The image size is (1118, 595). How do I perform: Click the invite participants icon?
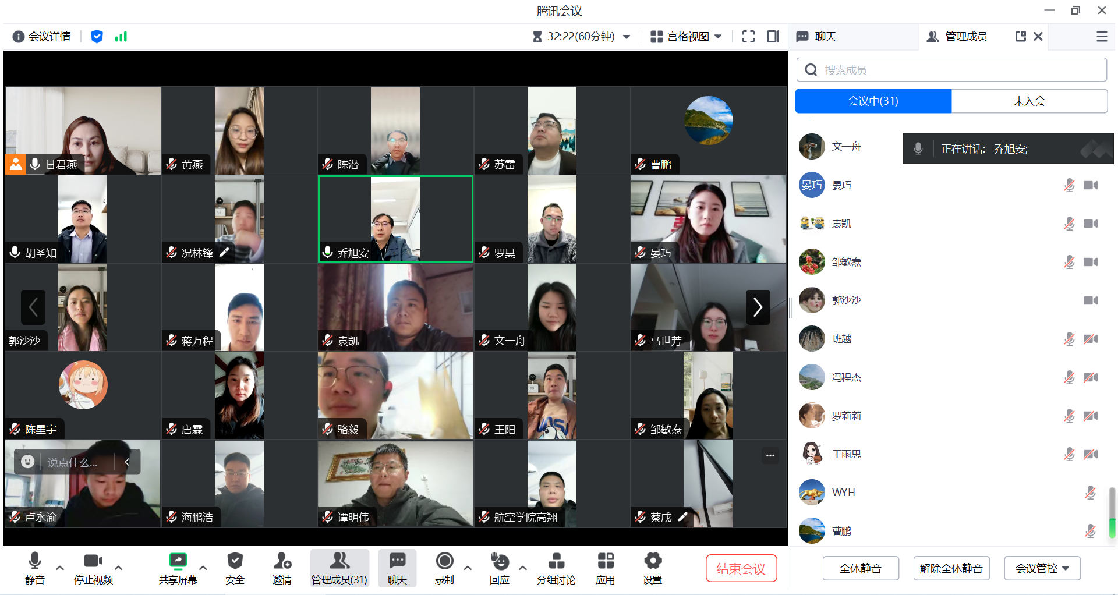tap(282, 561)
